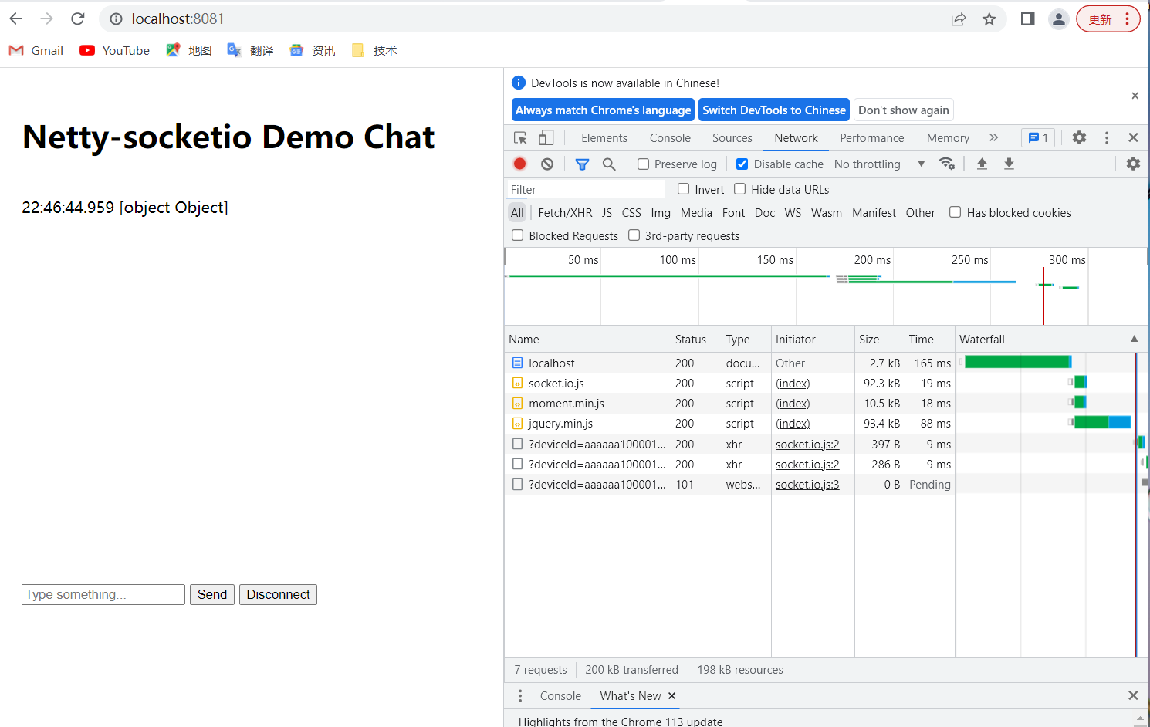This screenshot has height=727, width=1150.
Task: Toggle the device toolbar icon
Action: pos(546,137)
